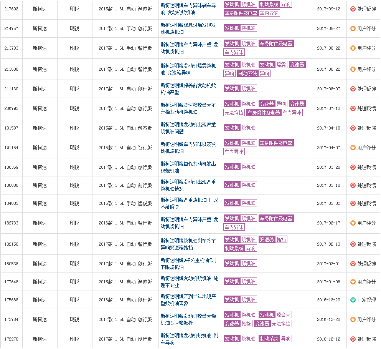Click 明锐 series cell in row 172276
This screenshot has width=381, height=349.
click(x=74, y=339)
